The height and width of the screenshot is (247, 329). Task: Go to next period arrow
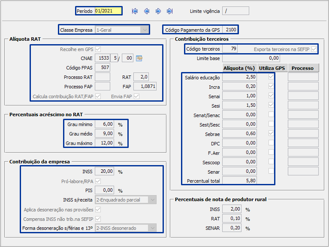[x=158, y=11]
